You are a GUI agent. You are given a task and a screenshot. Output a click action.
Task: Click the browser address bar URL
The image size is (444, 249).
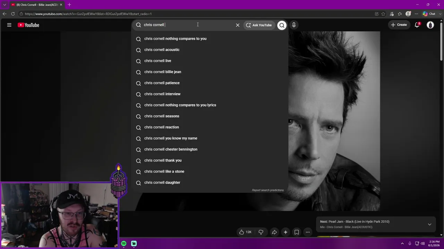(88, 14)
